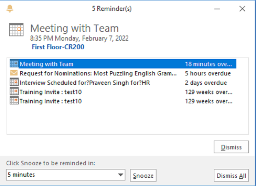256x186 pixels.
Task: Click the calendar icon of the first Training Invite
Action: (x=14, y=92)
